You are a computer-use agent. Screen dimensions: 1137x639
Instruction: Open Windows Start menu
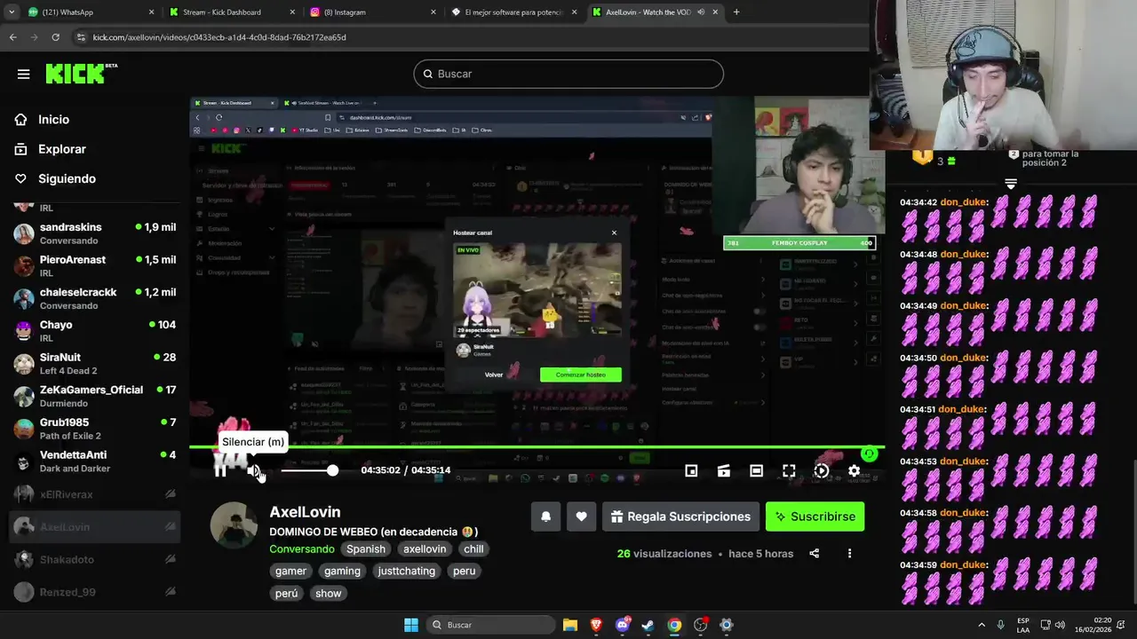point(411,625)
